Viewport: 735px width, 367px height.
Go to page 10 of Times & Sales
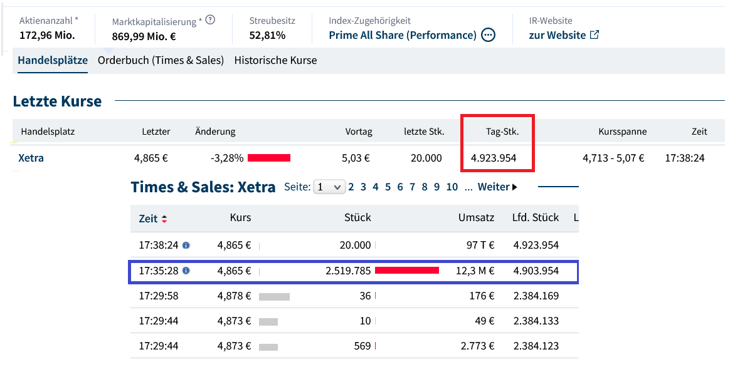click(452, 187)
